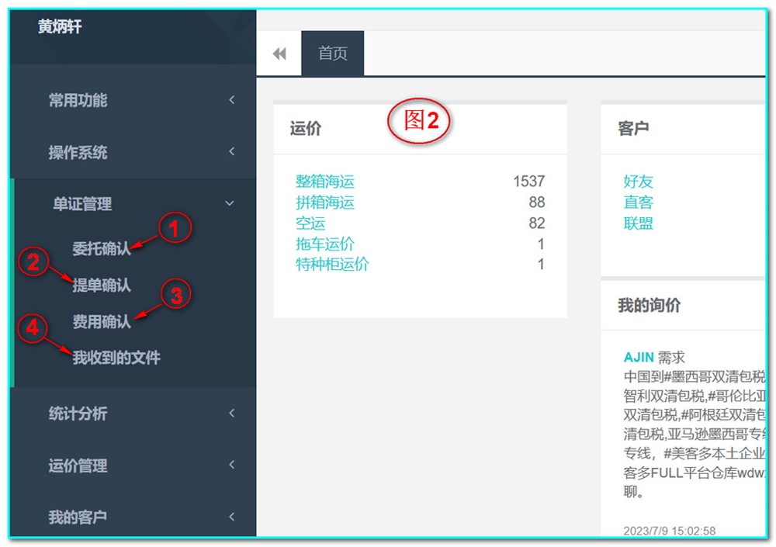
Task: View 空运 freight rates
Action: (310, 223)
